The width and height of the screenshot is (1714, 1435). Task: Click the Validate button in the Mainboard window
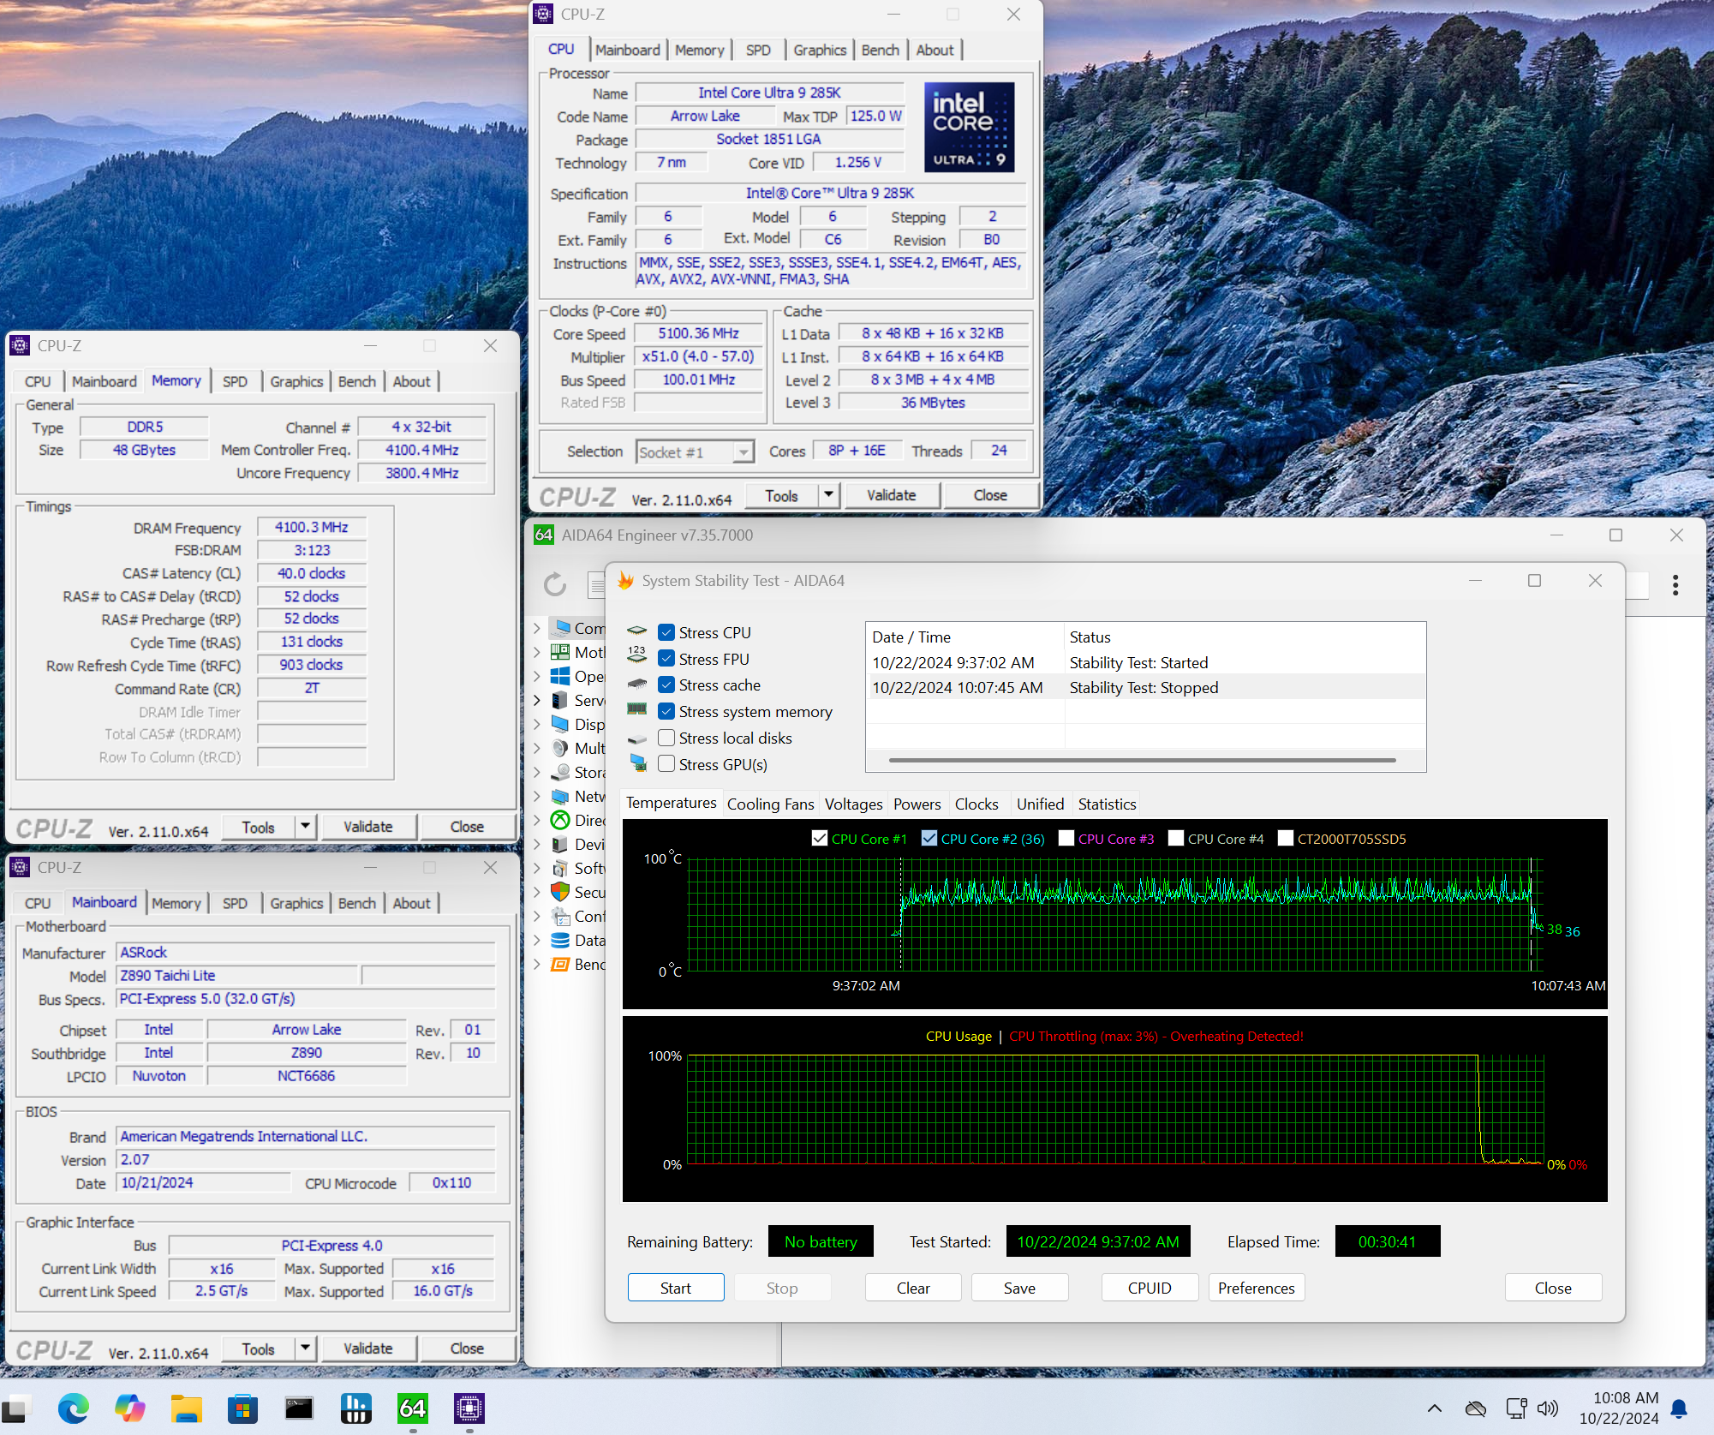pyautogui.click(x=367, y=1348)
